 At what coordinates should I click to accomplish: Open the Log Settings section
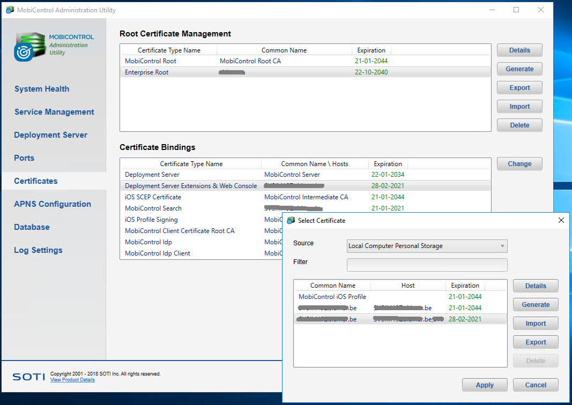38,250
